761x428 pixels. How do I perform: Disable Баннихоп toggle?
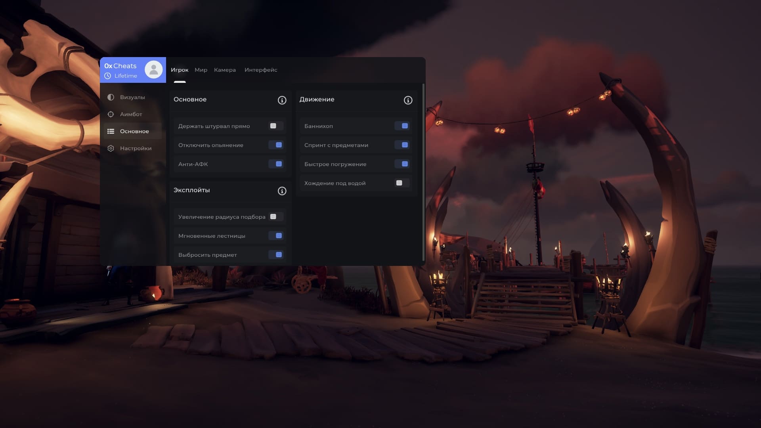(402, 126)
